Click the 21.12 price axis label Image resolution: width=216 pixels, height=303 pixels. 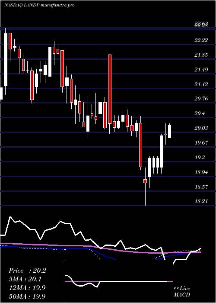[201, 84]
